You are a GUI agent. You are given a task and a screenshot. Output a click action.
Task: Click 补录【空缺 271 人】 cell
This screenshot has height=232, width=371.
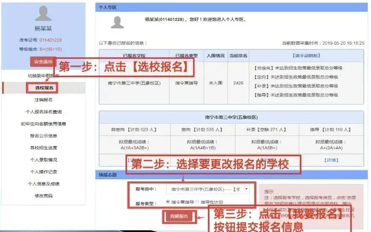pyautogui.click(x=267, y=130)
